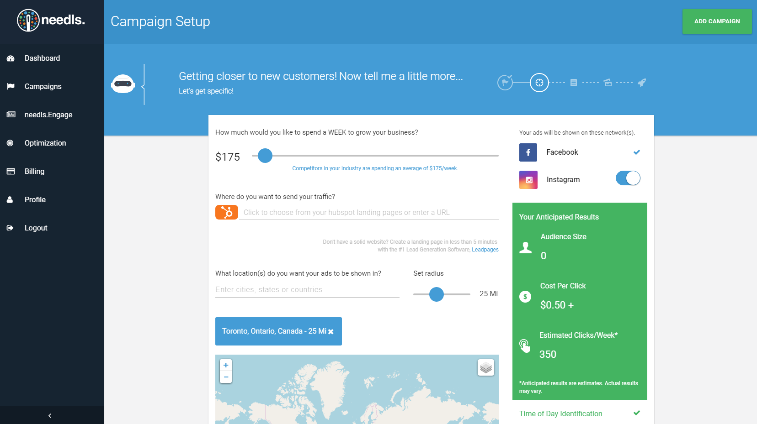Click the Add Campaign button
This screenshot has width=757, height=424.
pos(717,21)
